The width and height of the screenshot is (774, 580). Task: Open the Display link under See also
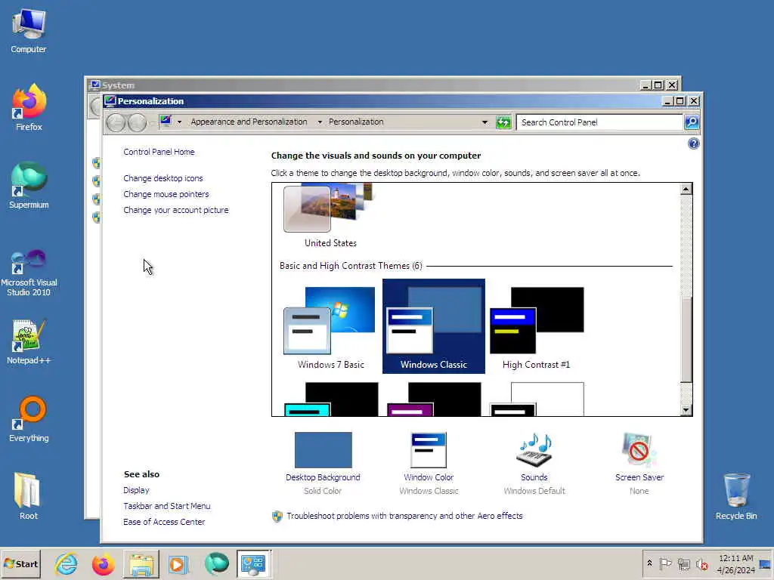point(136,490)
